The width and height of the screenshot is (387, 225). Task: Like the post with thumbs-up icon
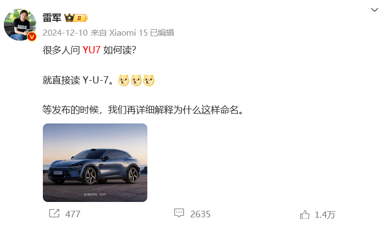pyautogui.click(x=305, y=215)
